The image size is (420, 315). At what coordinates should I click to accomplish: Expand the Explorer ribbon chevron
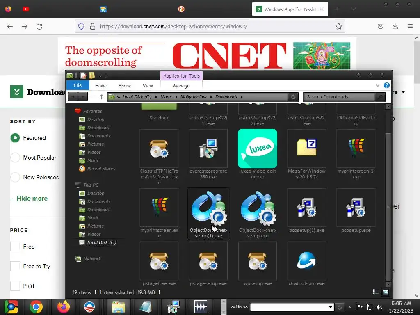(x=378, y=85)
